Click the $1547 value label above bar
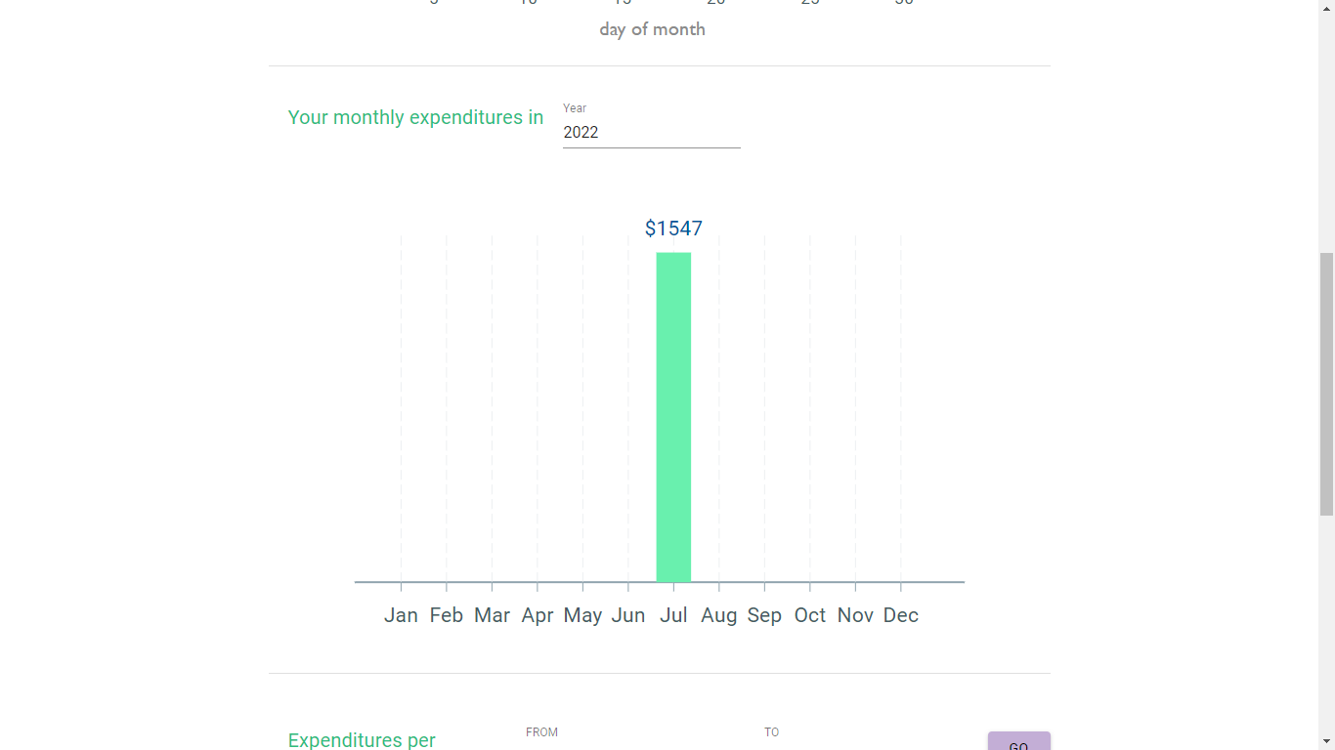 click(673, 229)
